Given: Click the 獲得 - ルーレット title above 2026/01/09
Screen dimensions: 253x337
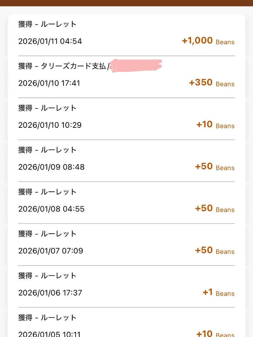Looking at the screenshot, I should pyautogui.click(x=48, y=150).
